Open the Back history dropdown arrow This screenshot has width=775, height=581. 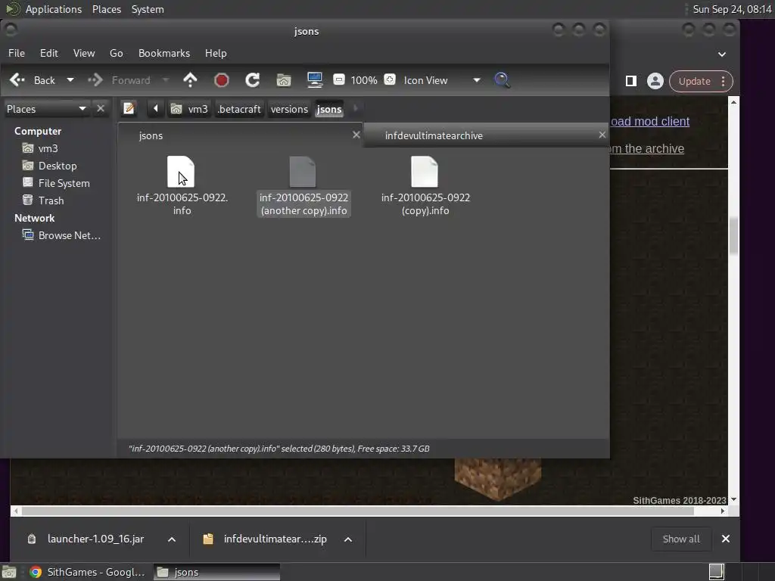(x=70, y=80)
